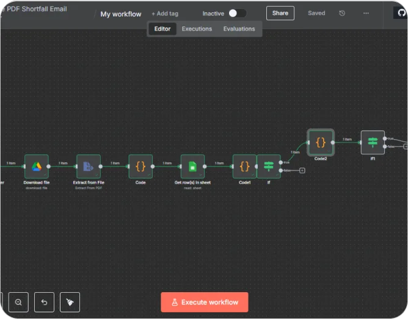The image size is (408, 319).
Task: Open the GitHub icon link
Action: coord(401,13)
